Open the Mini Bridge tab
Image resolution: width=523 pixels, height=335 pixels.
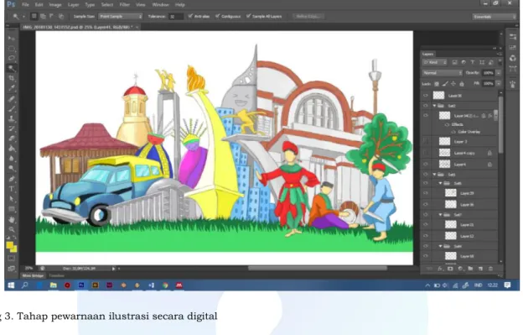click(33, 276)
